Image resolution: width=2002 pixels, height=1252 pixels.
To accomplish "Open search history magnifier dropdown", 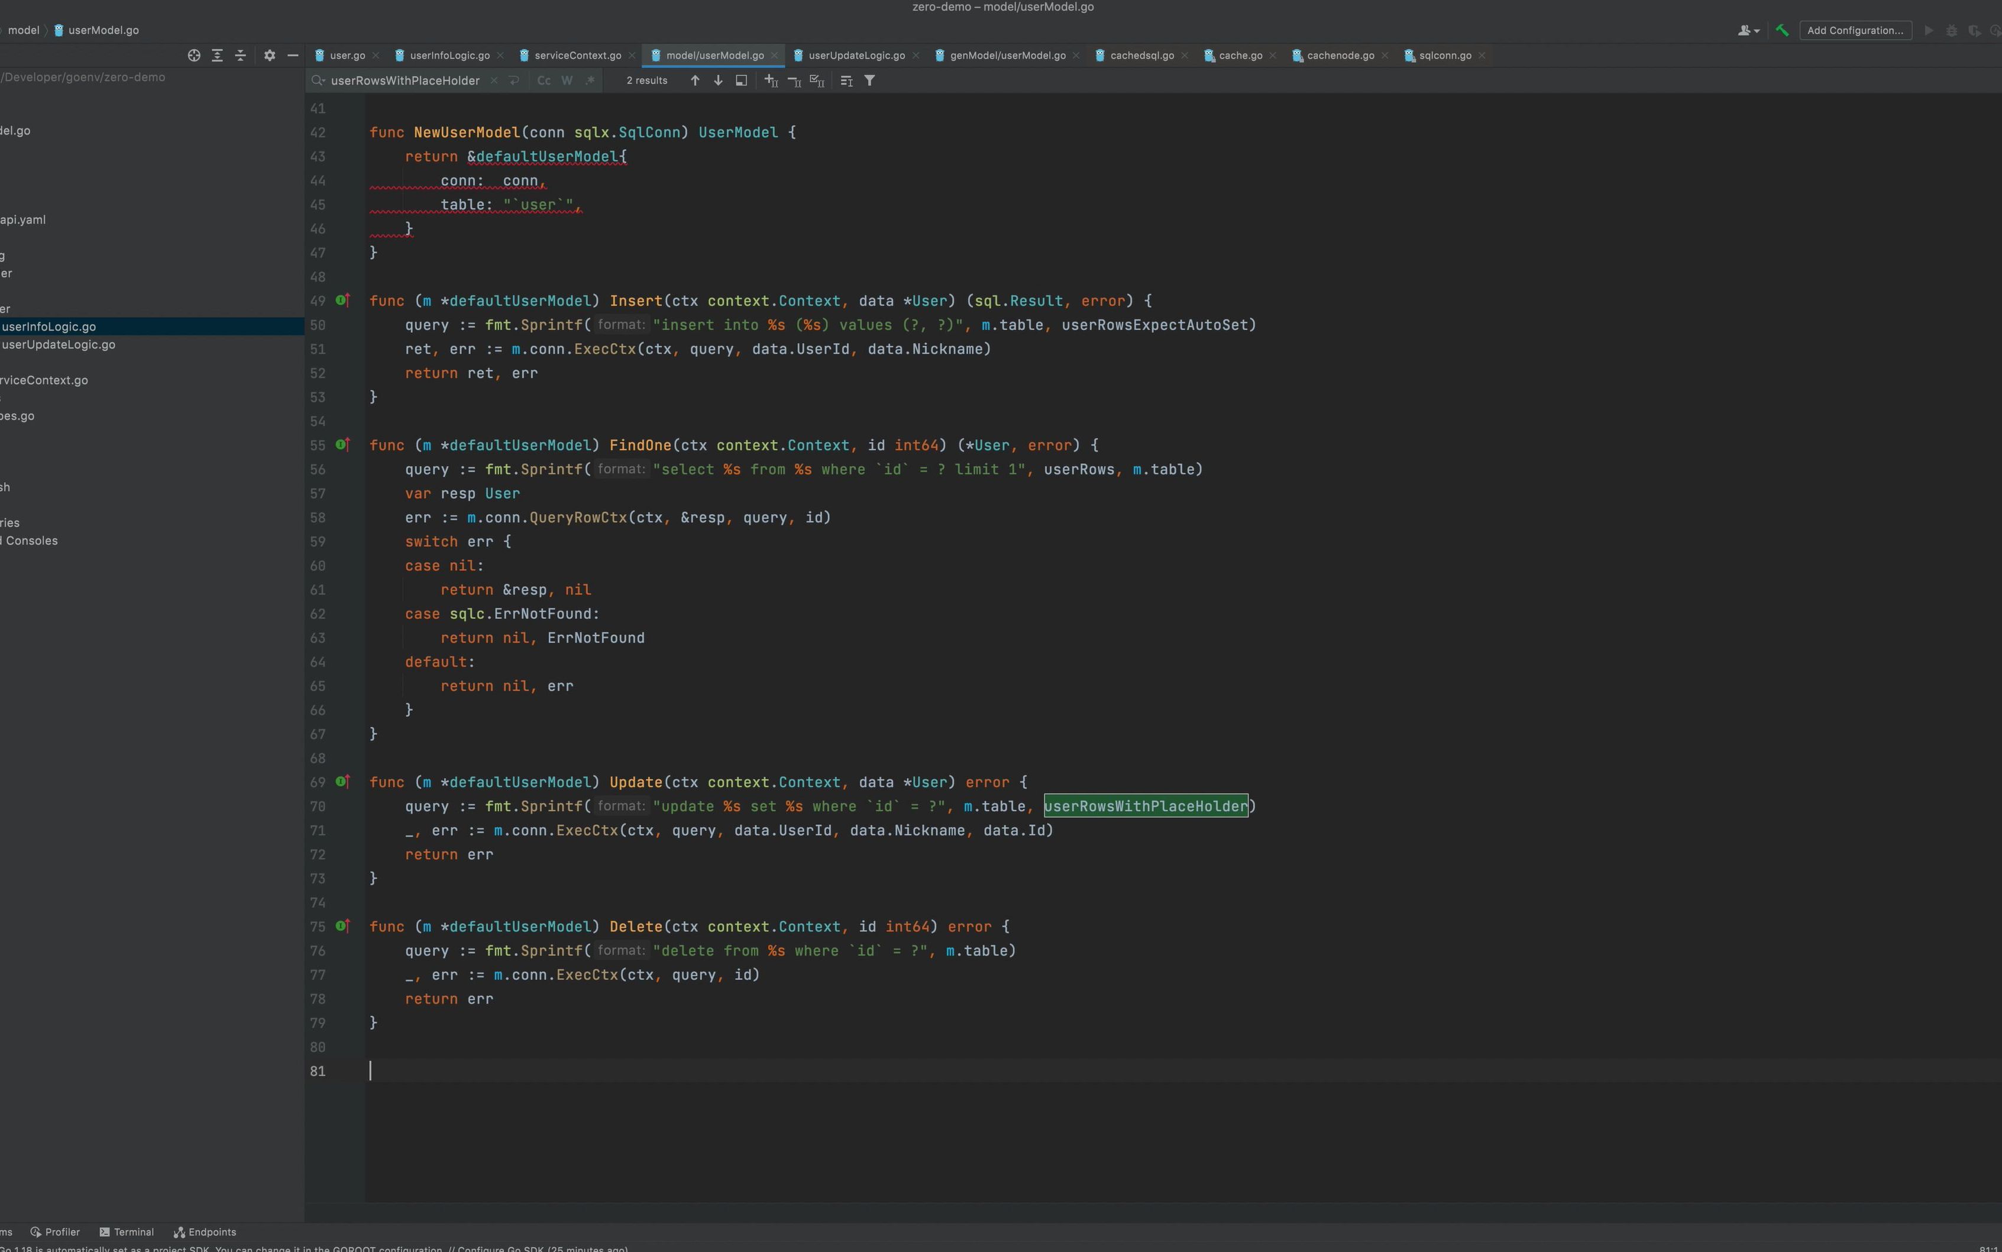I will click(x=318, y=80).
